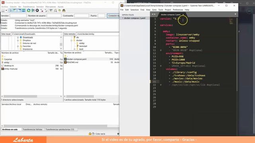Click the Conexión rápida button
This screenshot has height=143, width=255.
tap(113, 16)
